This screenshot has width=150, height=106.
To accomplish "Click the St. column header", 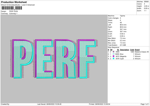I will 118,49.
